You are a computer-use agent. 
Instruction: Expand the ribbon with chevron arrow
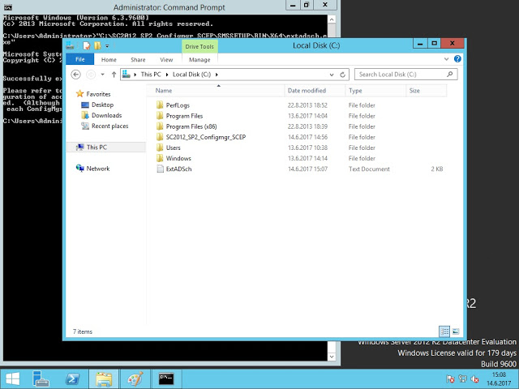click(452, 60)
